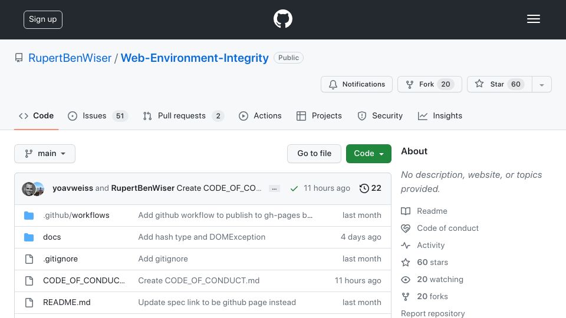Screen dimensions: 566x318
Task: Open the Security tab
Action: 380,116
